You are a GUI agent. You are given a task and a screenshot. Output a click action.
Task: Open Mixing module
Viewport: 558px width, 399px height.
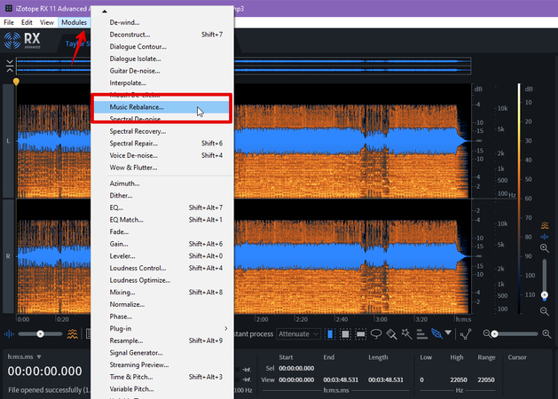[162, 293]
